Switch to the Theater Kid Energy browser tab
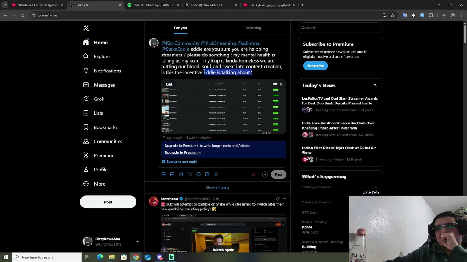This screenshot has height=262, width=467. coord(38,5)
